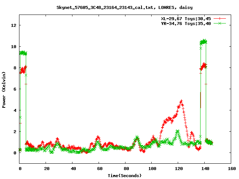239x179 pixels.
Task: Click the x-axis tick label 100
Action: [152, 169]
